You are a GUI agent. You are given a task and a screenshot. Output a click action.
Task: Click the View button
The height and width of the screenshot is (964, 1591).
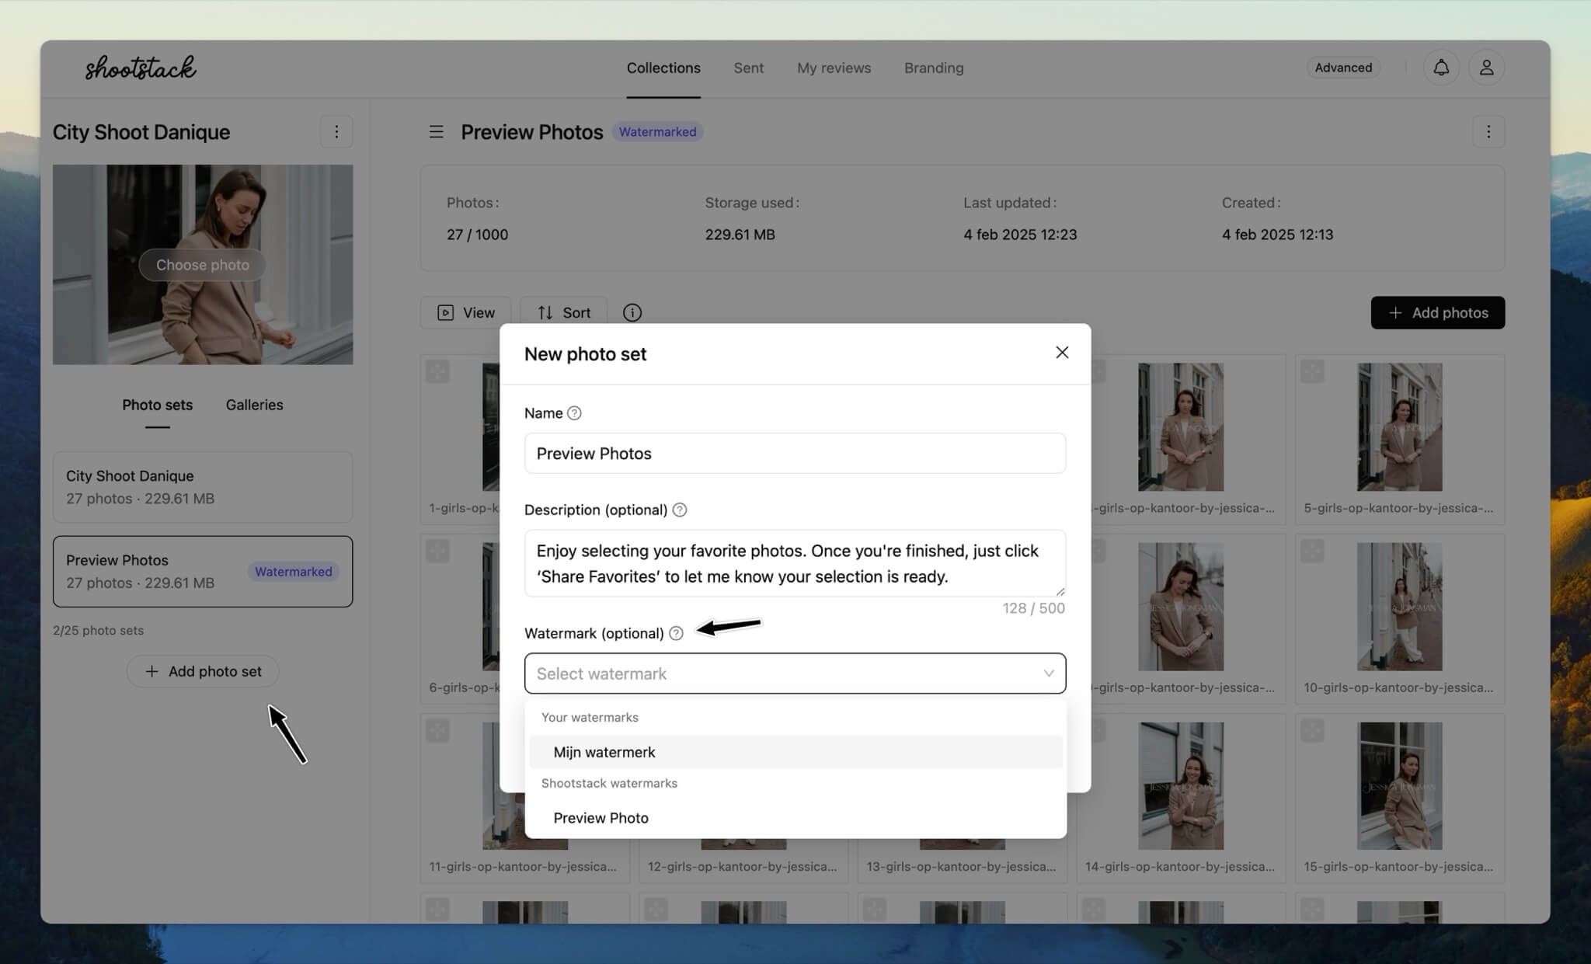(x=465, y=312)
